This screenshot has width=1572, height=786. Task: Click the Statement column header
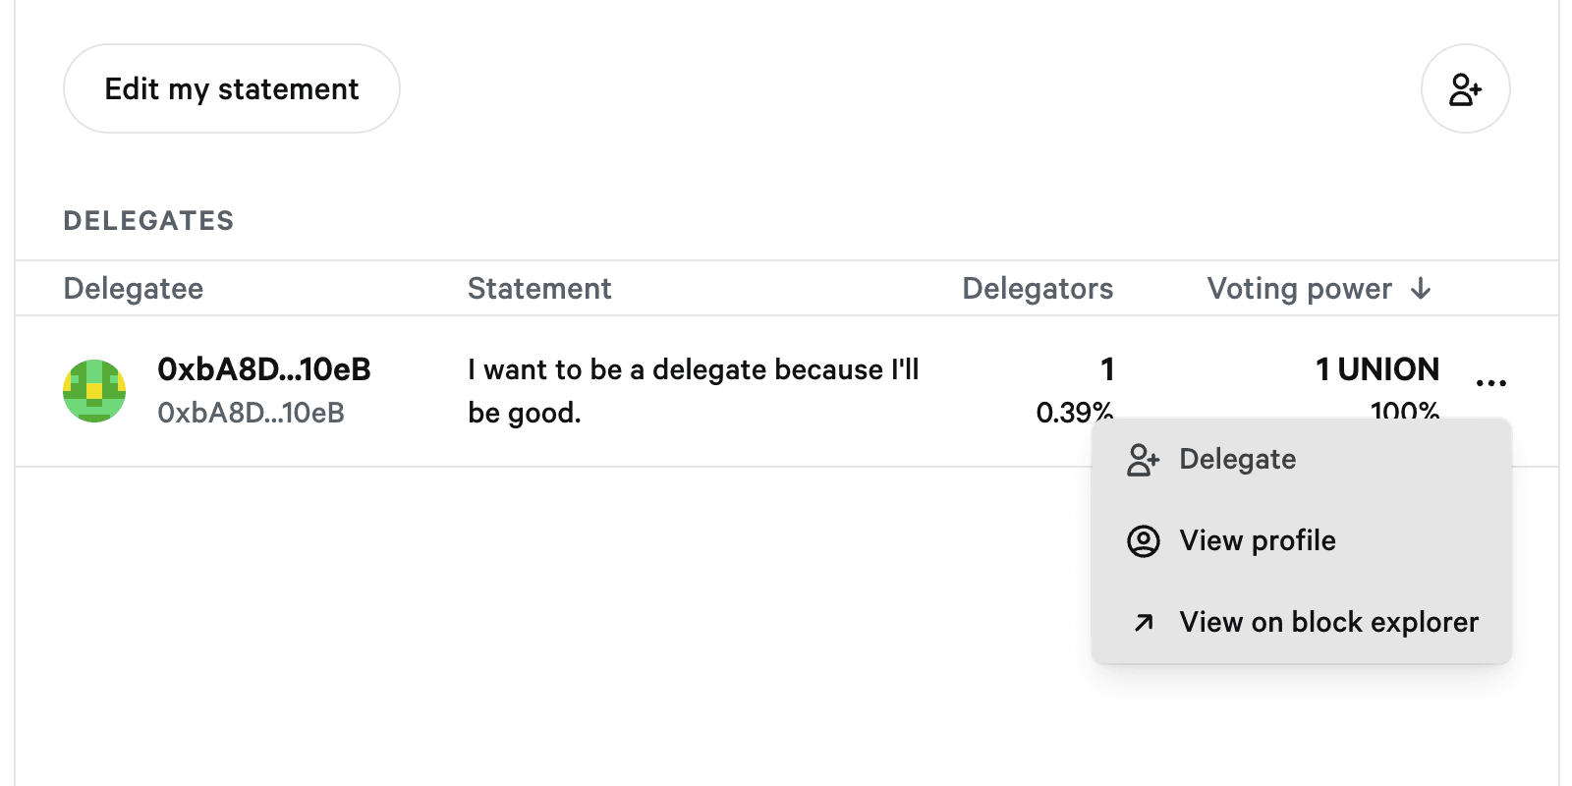539,289
